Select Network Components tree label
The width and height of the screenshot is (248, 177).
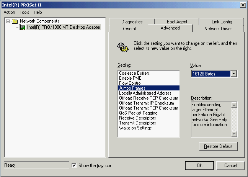[39, 21]
